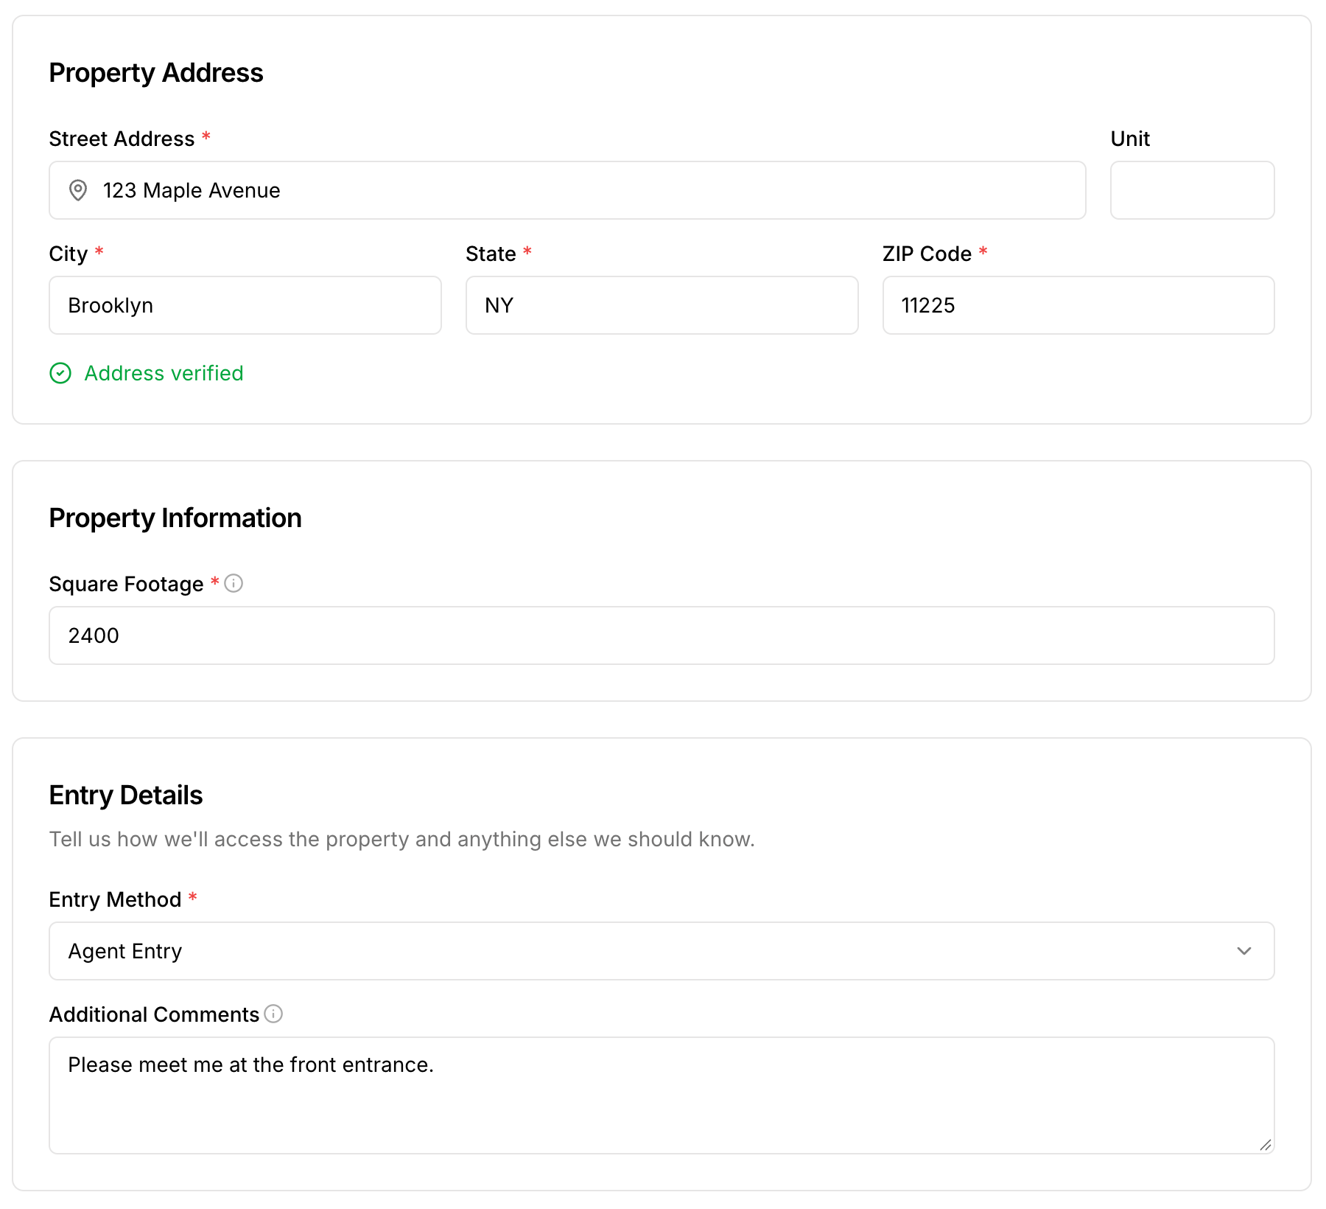Select the State field showing NY
The image size is (1326, 1209).
662,305
